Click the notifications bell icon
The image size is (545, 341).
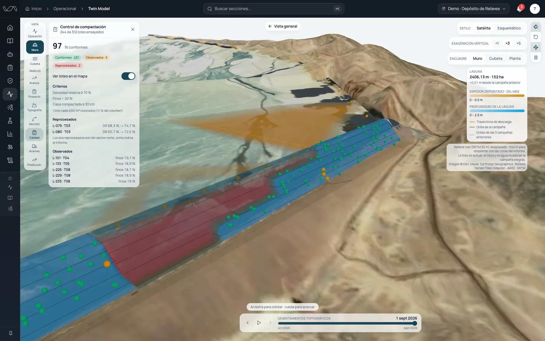point(519,9)
